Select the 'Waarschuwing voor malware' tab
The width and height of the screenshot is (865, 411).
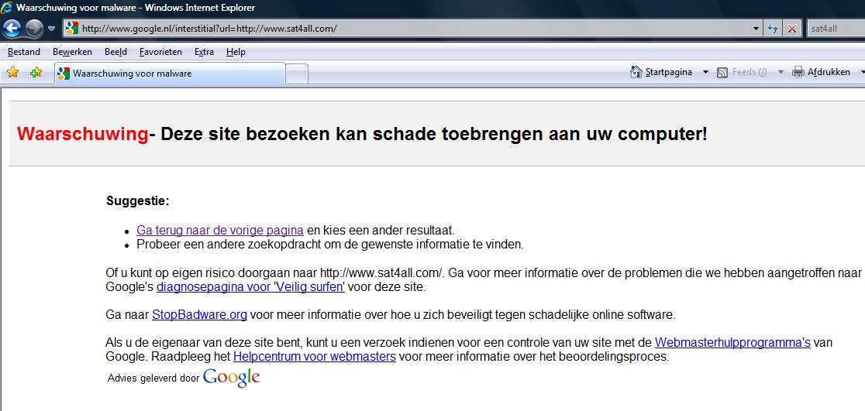pos(170,74)
